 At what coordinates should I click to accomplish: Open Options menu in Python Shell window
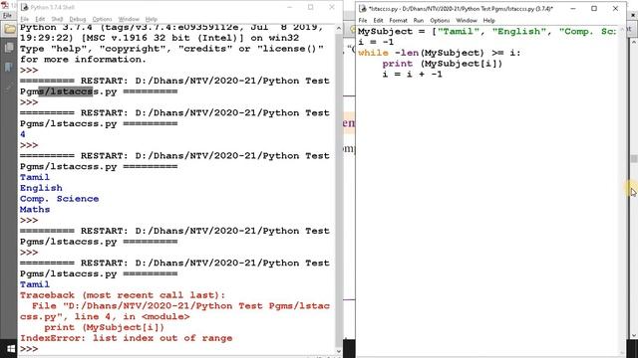pos(102,19)
